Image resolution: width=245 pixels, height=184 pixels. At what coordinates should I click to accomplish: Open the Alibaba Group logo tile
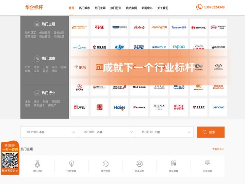(80, 27)
